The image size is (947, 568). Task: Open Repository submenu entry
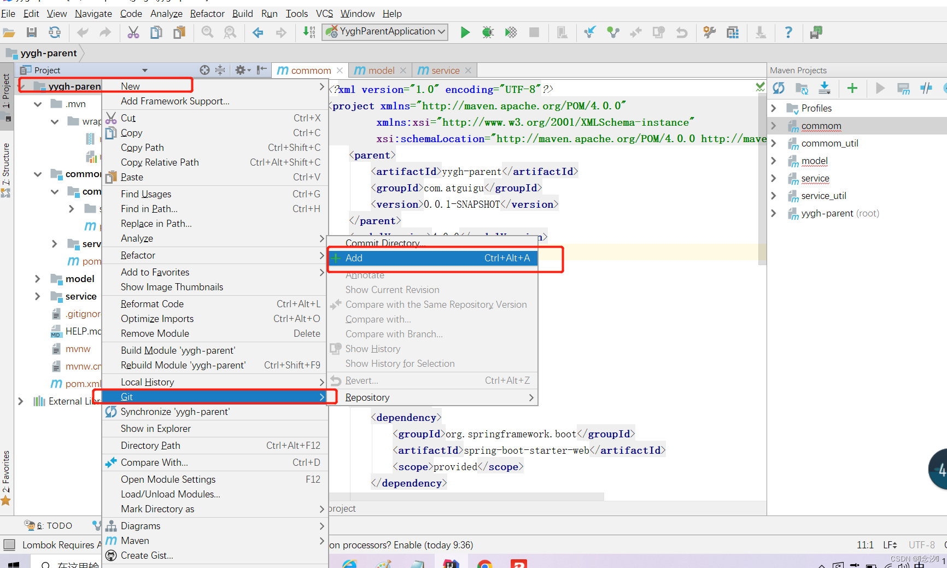pos(432,397)
